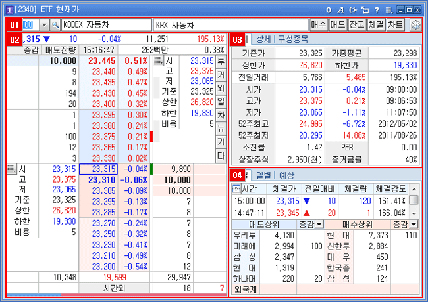Toggle the 차 side button
The height and width of the screenshot is (302, 428).
tap(221, 114)
